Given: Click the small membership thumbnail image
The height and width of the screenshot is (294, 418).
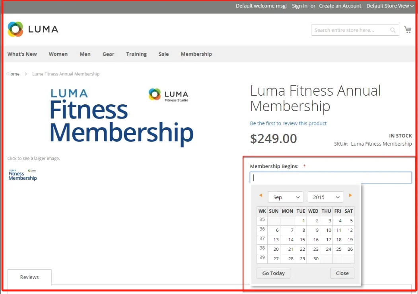Looking at the screenshot, I should click(23, 175).
